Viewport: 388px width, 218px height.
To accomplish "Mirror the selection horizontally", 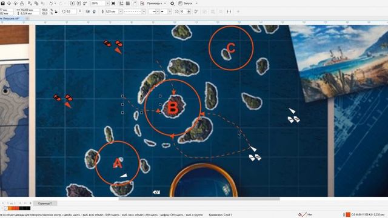I will tap(87, 12).
